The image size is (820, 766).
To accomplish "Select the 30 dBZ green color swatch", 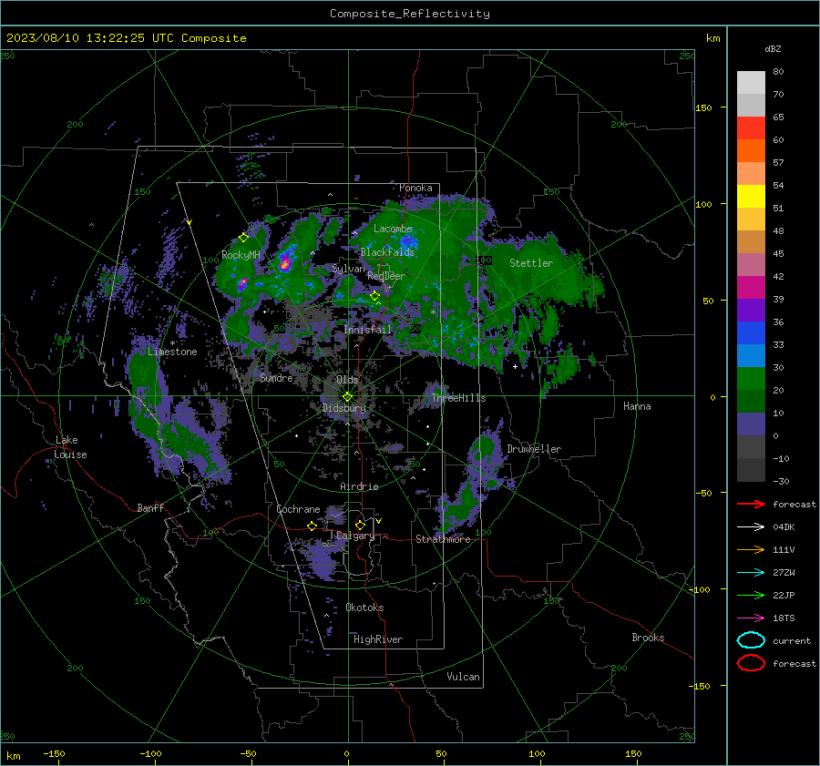I will pyautogui.click(x=751, y=379).
